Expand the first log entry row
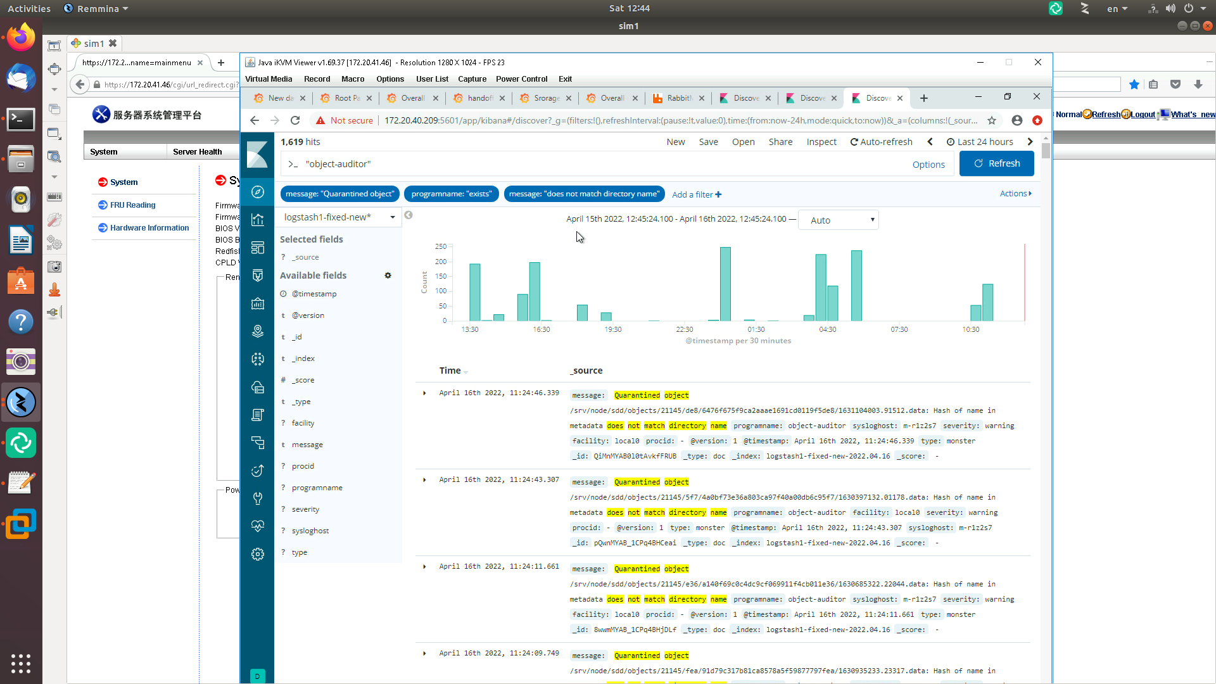The height and width of the screenshot is (684, 1216). [x=424, y=393]
